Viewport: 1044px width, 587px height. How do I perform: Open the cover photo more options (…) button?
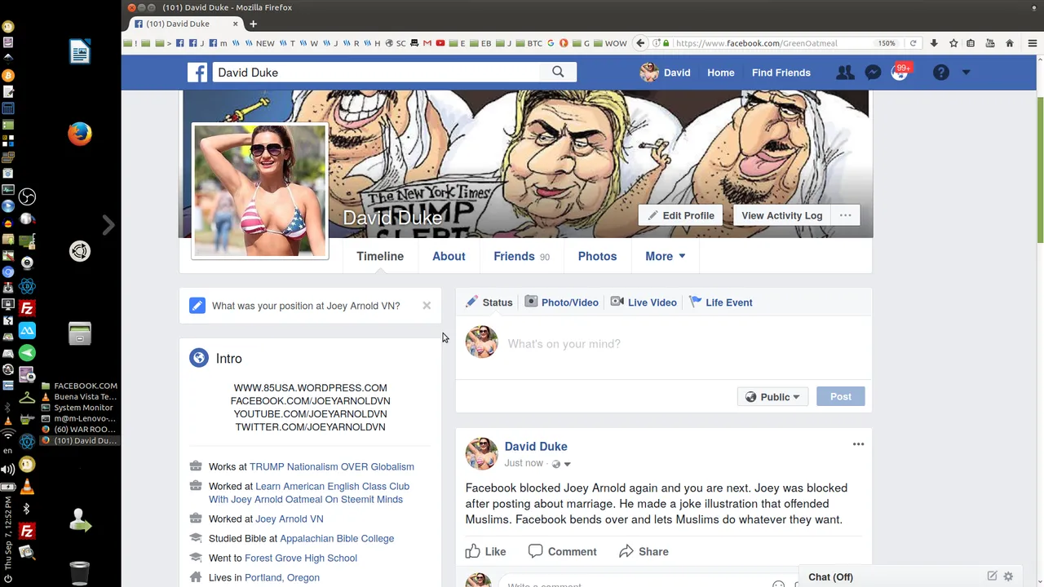tap(846, 215)
